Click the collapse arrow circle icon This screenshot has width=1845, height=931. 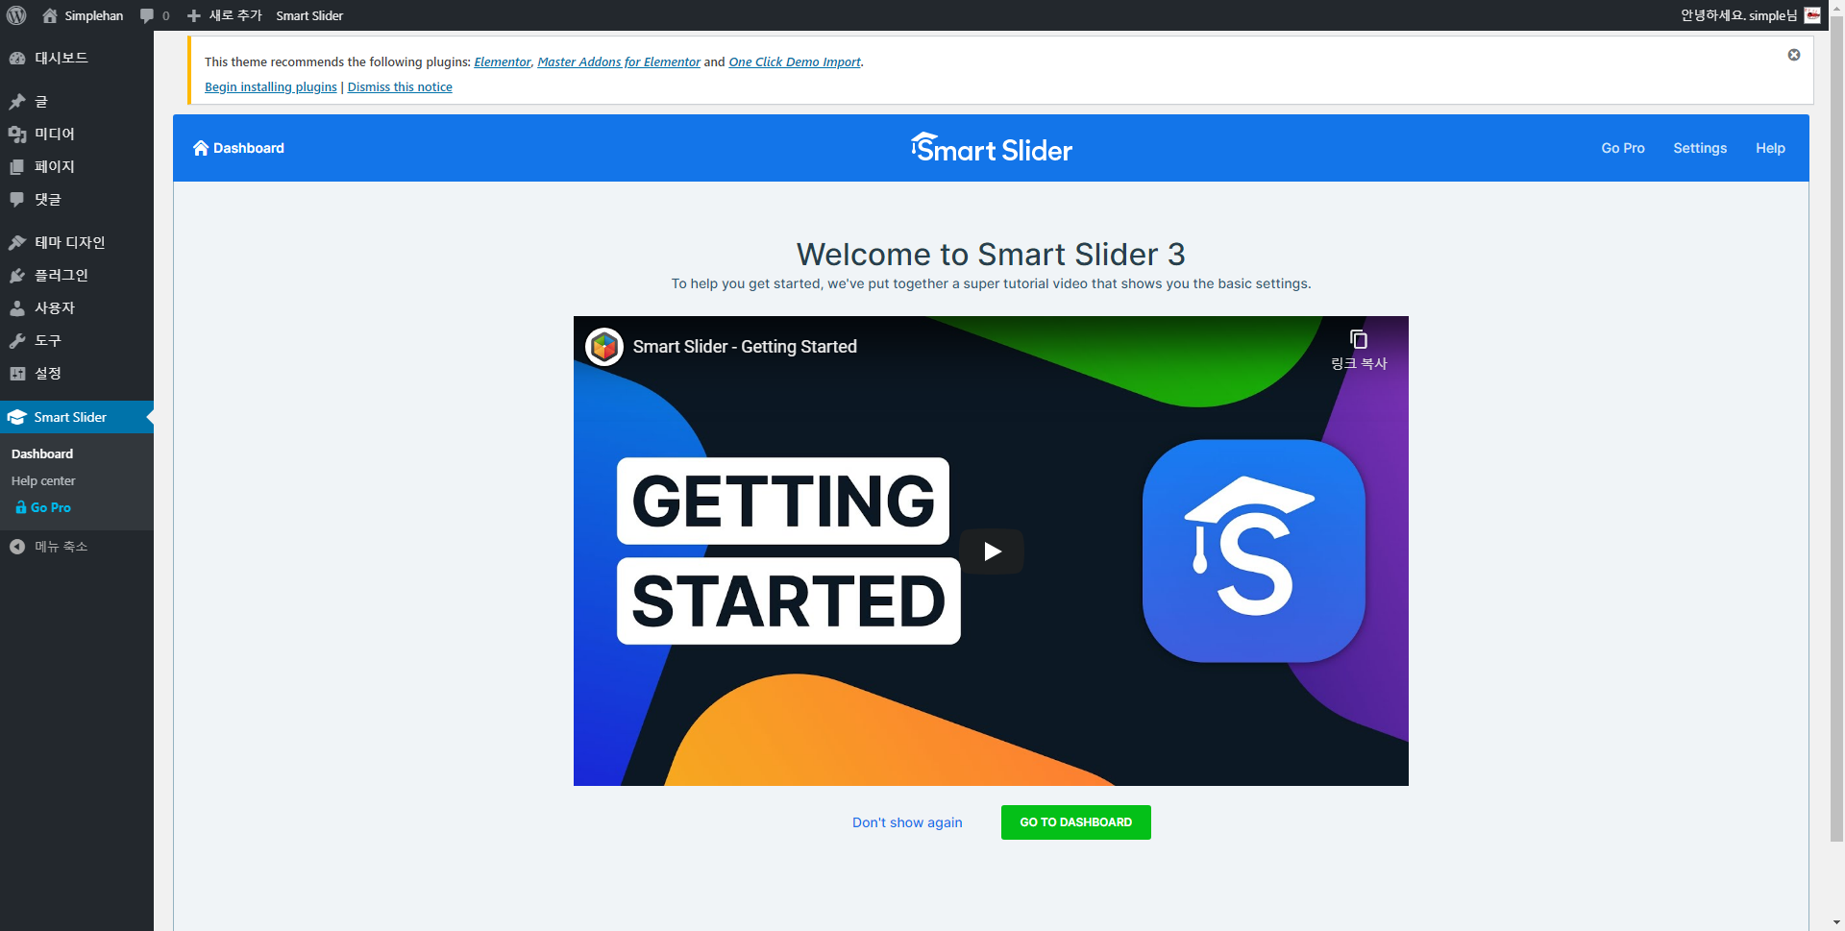(17, 547)
